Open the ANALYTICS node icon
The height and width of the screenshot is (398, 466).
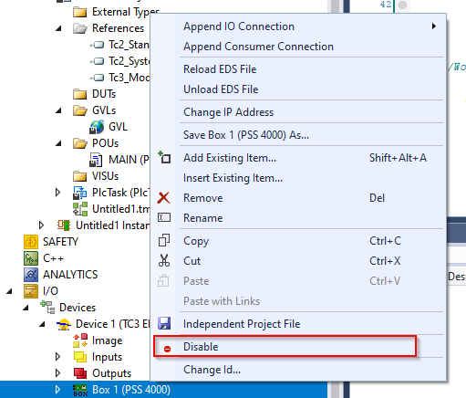31,275
